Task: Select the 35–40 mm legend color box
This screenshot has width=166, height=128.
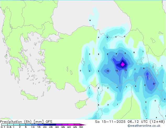Action: coord(65,125)
